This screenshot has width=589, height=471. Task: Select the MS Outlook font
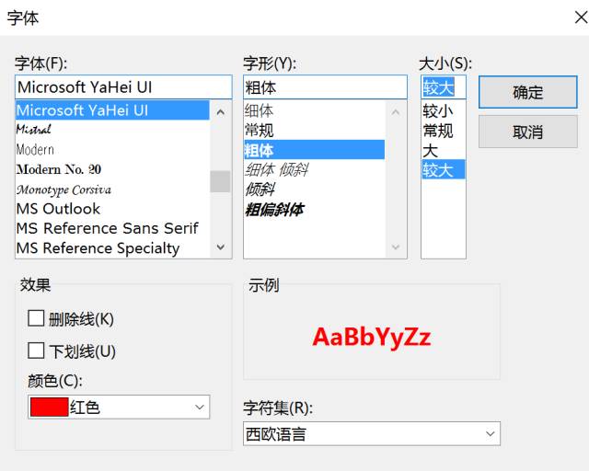(112, 209)
